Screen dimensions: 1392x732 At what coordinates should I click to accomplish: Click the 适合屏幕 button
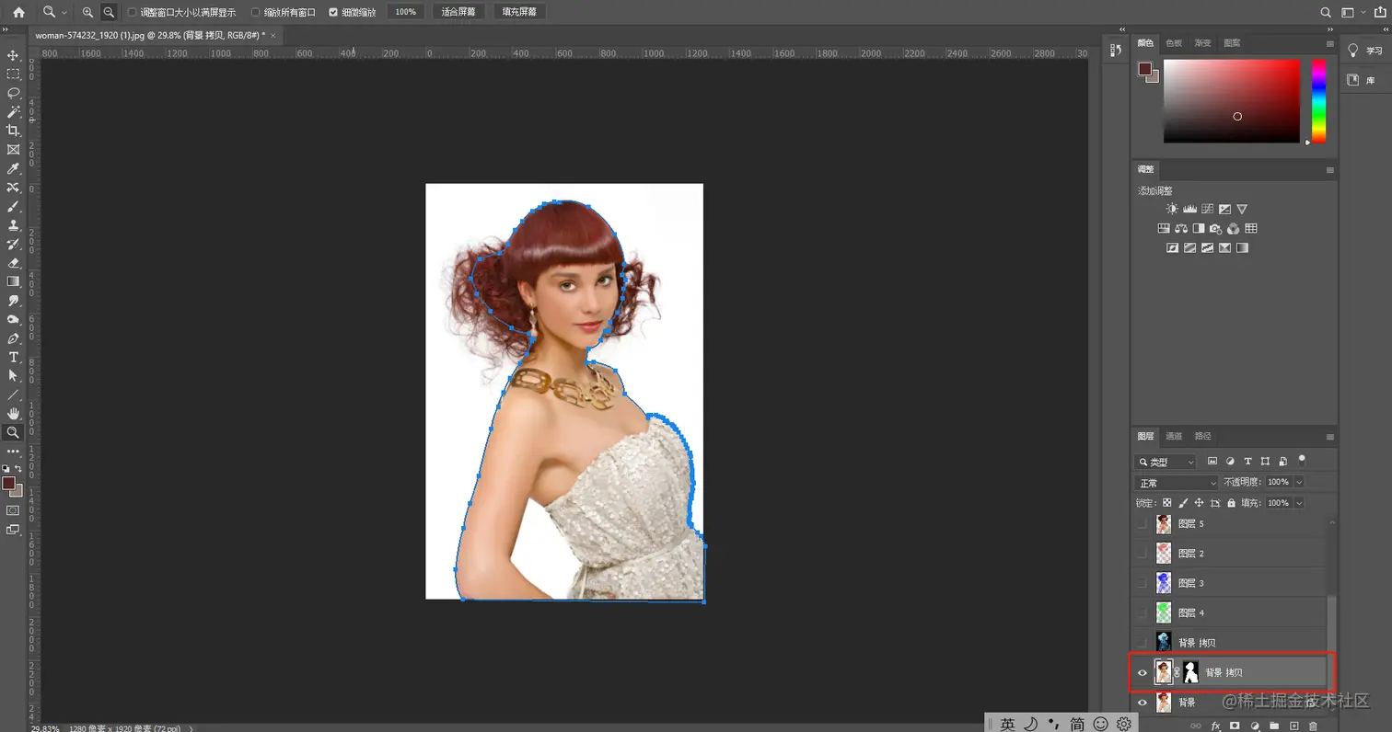[458, 12]
